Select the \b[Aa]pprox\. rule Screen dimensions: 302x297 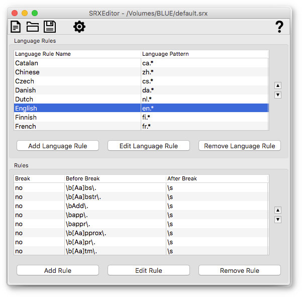pyautogui.click(x=141, y=233)
